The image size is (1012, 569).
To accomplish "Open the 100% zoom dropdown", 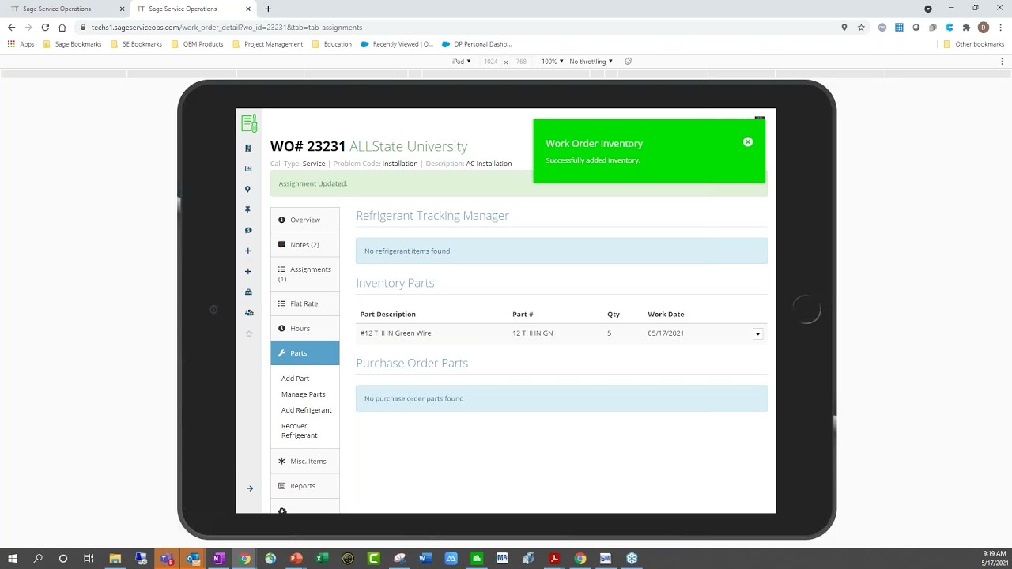I will [x=552, y=62].
